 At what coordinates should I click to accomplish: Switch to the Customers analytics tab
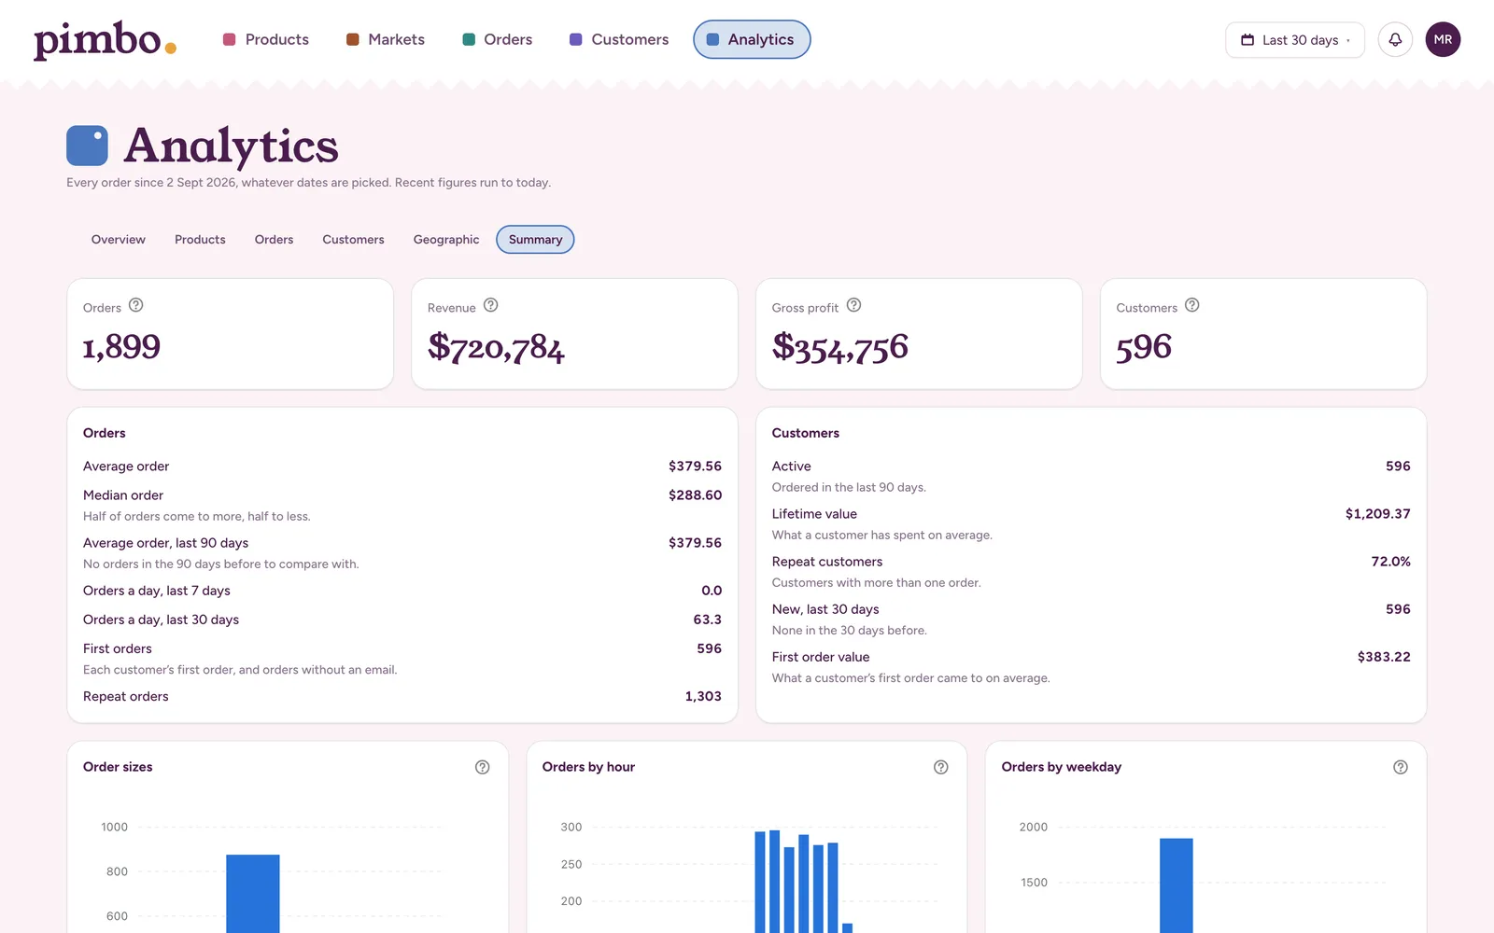[x=353, y=240]
